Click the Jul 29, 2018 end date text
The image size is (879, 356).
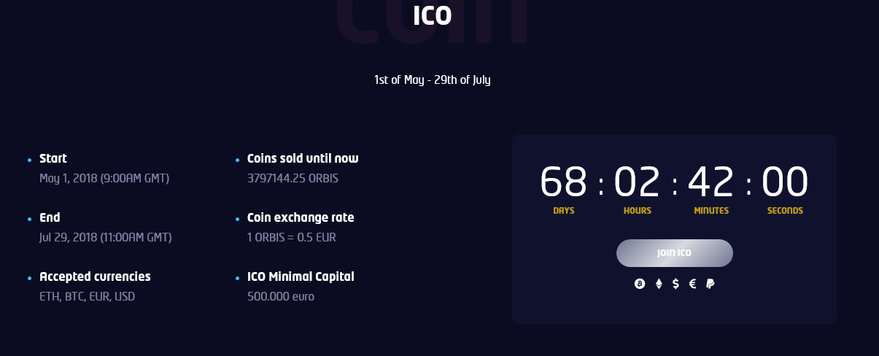point(106,237)
